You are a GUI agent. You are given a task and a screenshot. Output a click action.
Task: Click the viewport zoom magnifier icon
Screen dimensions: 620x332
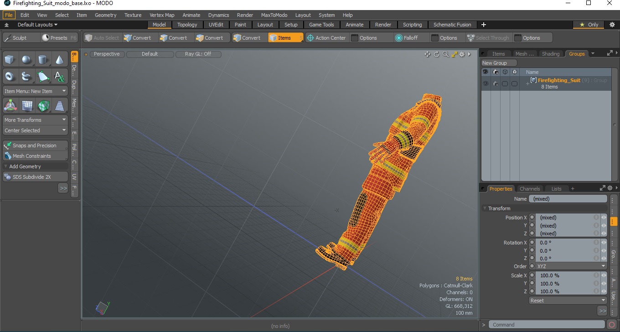pyautogui.click(x=445, y=54)
